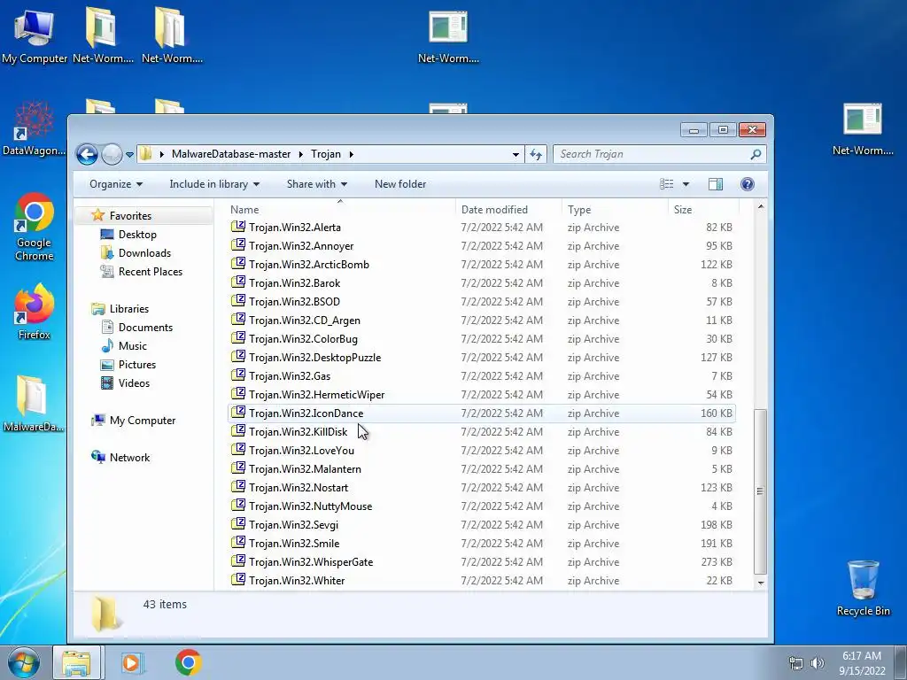The height and width of the screenshot is (680, 907).
Task: Select Trojan.Win32.LoveYou file name
Action: (x=301, y=451)
